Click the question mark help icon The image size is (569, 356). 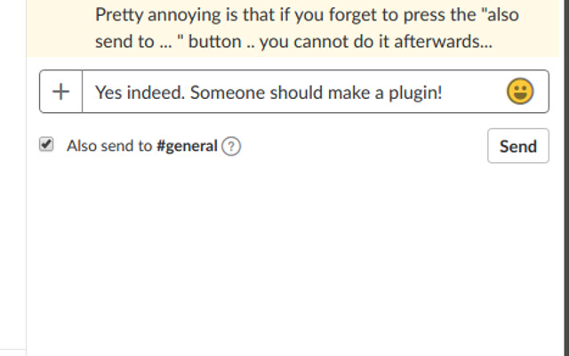point(231,147)
